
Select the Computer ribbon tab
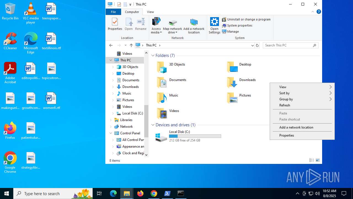tap(132, 12)
